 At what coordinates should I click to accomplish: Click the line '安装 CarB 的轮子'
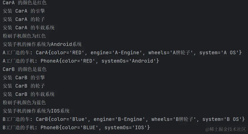pyautogui.click(x=24, y=86)
